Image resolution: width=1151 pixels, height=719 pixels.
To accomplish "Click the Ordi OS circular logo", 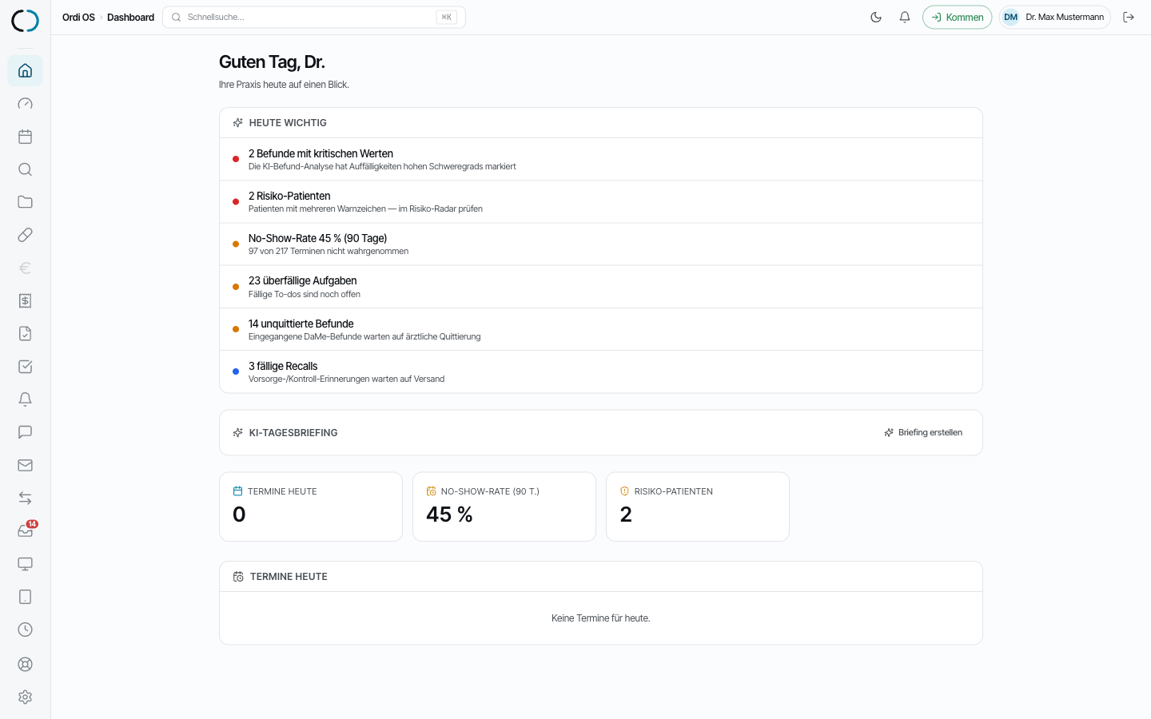I will coord(25,21).
